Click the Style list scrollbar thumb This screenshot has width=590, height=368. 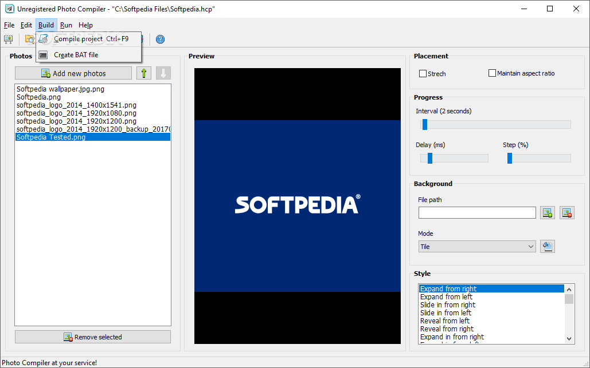click(x=569, y=299)
